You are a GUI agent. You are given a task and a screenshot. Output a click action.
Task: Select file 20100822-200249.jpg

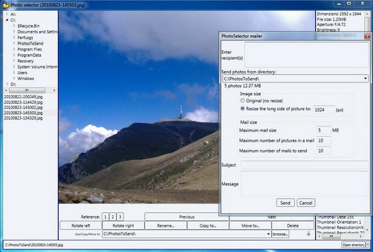[x=23, y=97]
